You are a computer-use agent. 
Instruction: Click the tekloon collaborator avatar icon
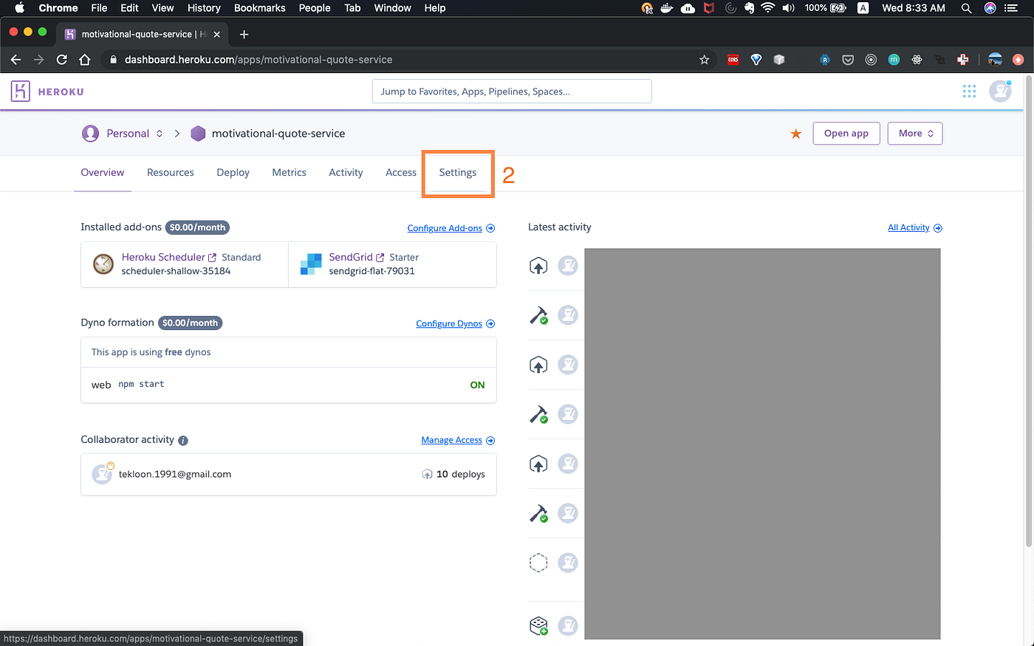pyautogui.click(x=102, y=473)
